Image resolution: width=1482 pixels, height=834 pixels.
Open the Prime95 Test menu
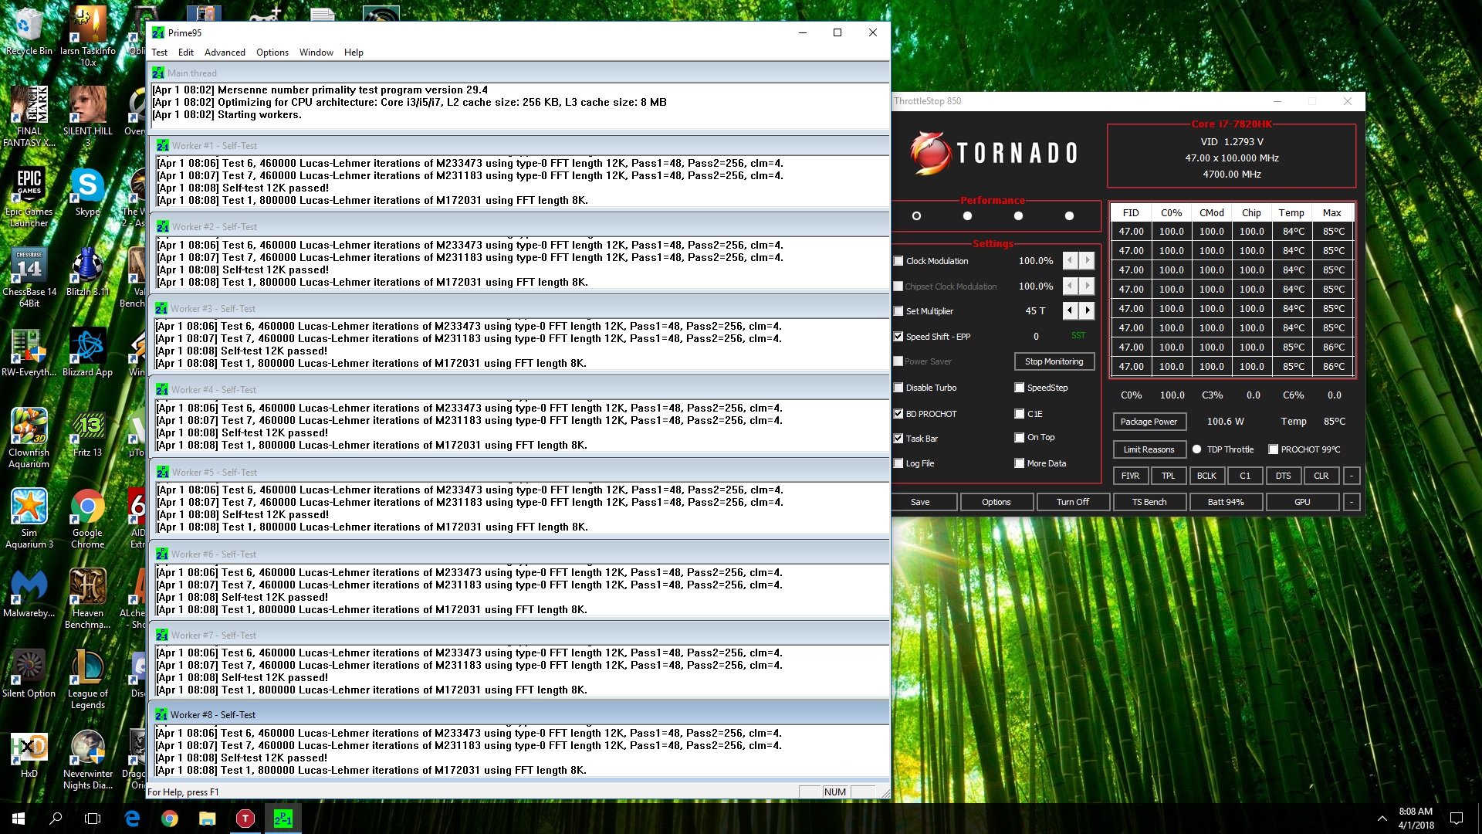(159, 52)
